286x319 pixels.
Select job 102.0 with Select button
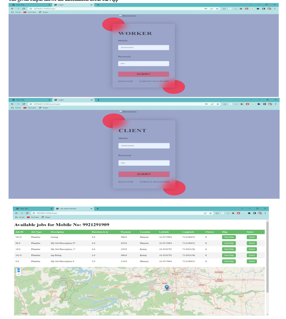coord(252,237)
